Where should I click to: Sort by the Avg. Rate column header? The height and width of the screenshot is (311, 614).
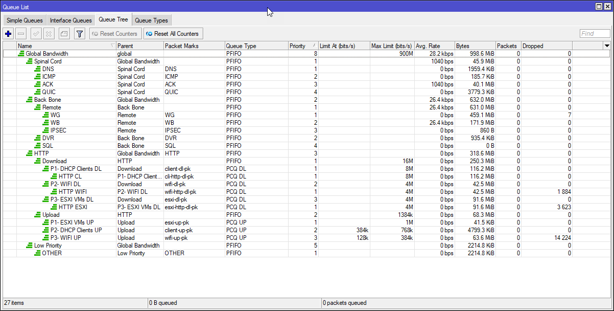(x=434, y=46)
